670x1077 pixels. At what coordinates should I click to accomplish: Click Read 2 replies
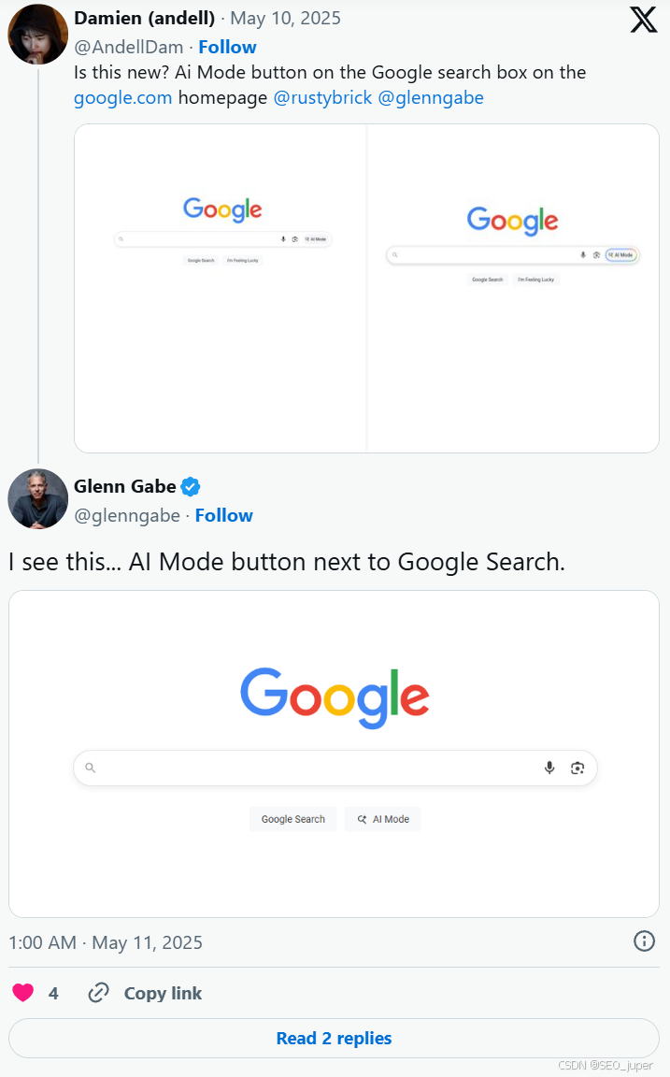335,1038
